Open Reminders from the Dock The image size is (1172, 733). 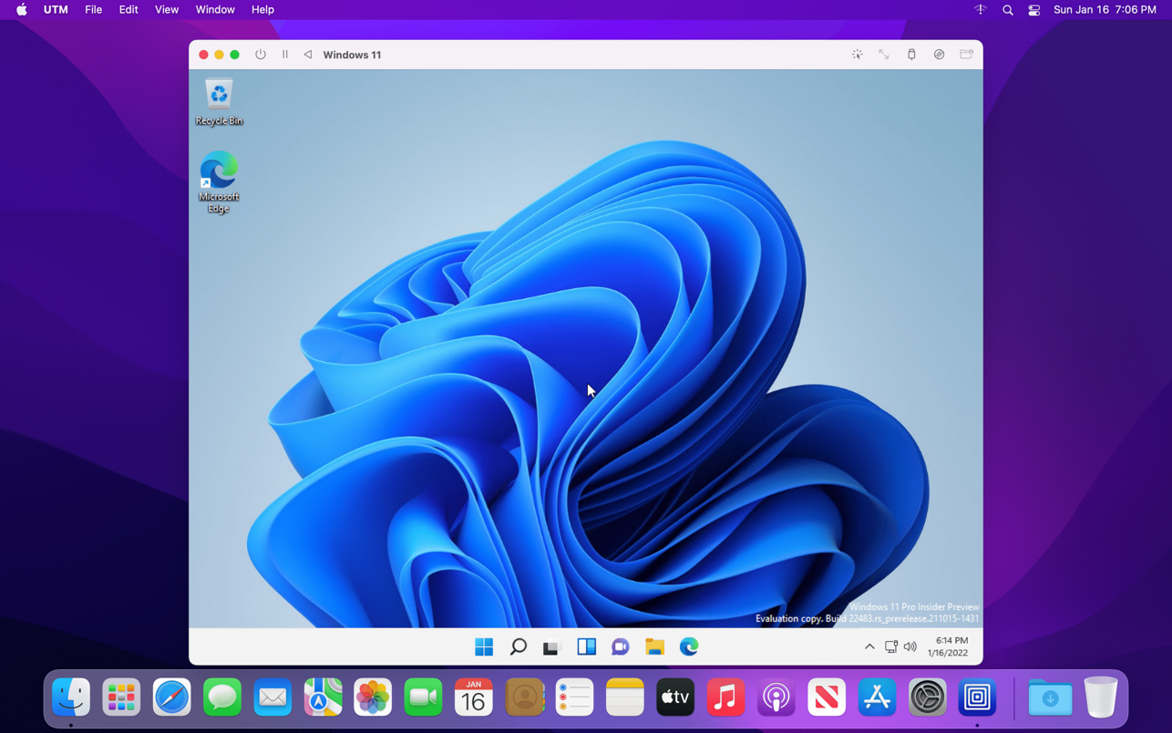(574, 697)
